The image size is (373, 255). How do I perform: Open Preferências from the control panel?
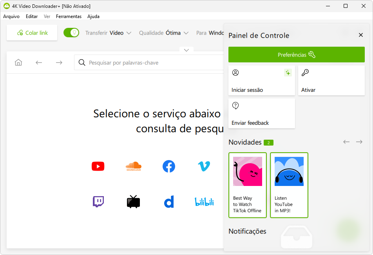[x=296, y=55]
